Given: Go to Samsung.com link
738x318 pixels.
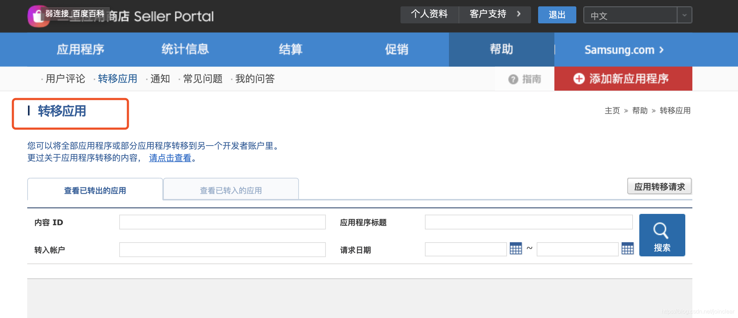Looking at the screenshot, I should tap(624, 50).
